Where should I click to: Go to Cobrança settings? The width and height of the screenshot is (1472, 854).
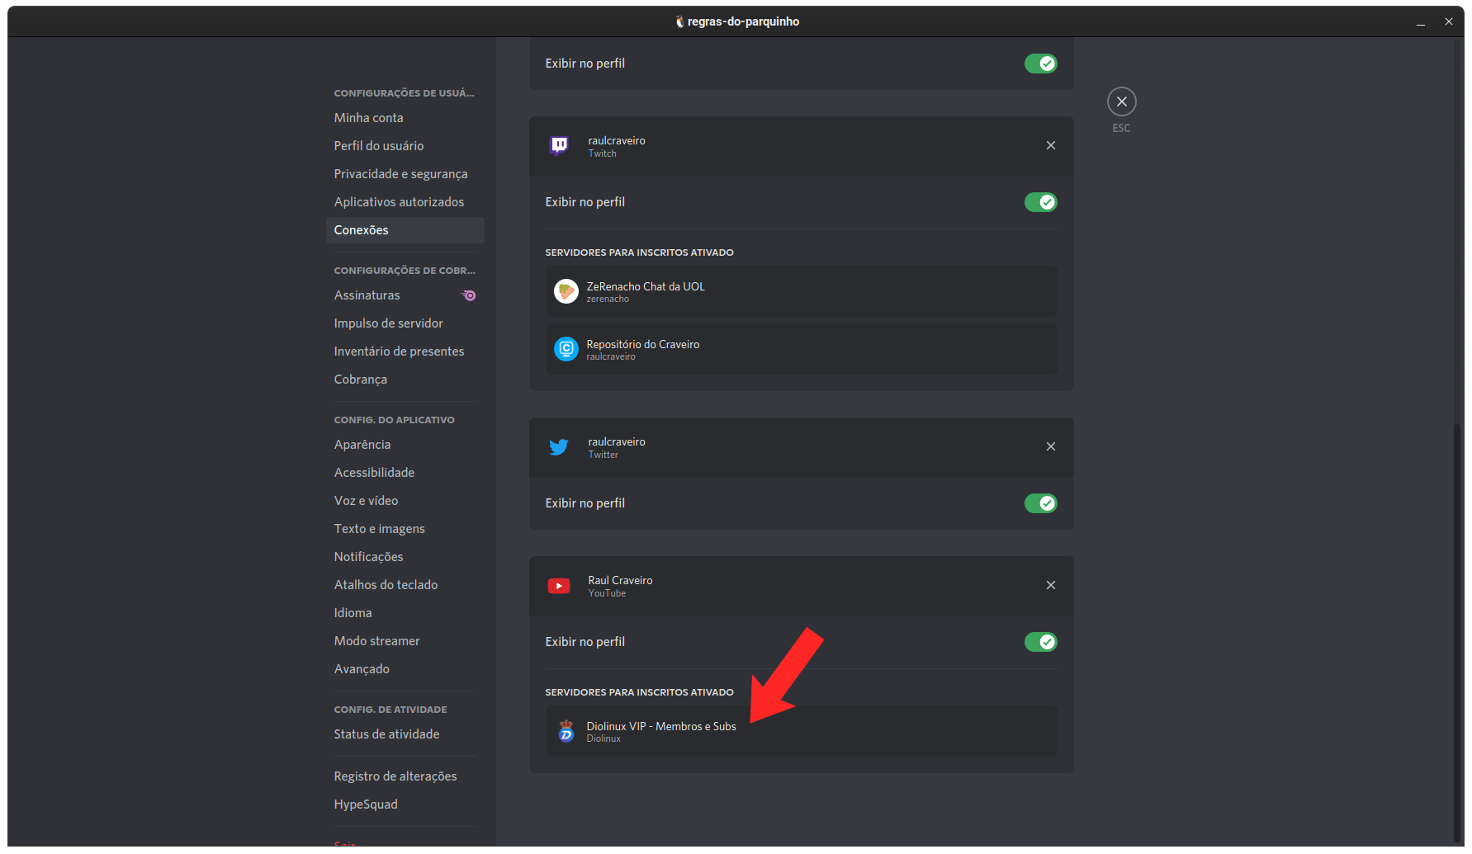(405, 380)
